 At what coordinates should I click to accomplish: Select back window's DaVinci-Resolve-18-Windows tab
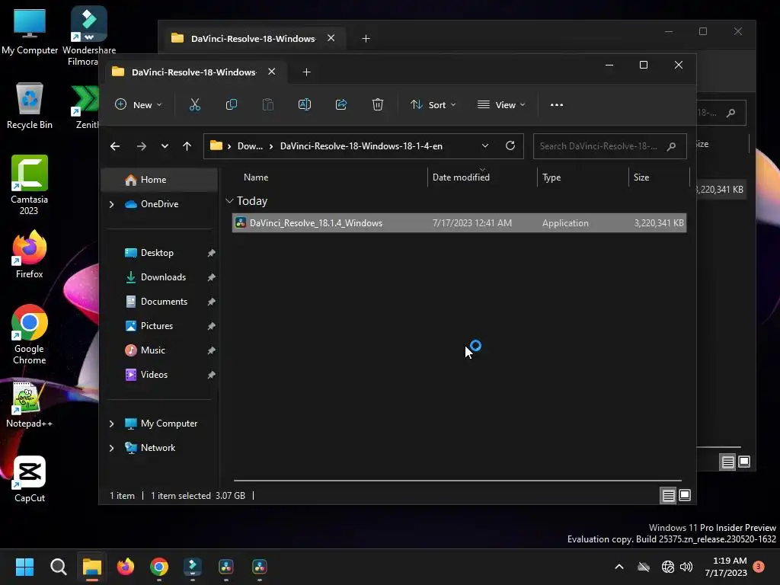pos(253,38)
